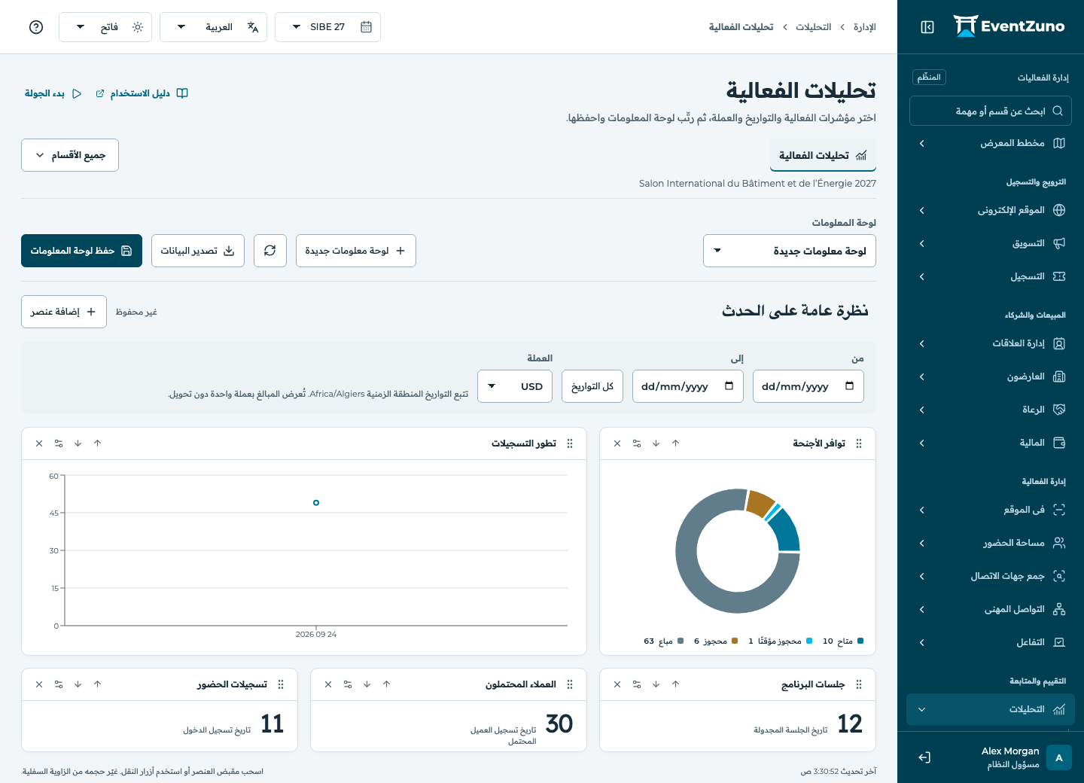Start the tour with بدء الجولة

53,93
